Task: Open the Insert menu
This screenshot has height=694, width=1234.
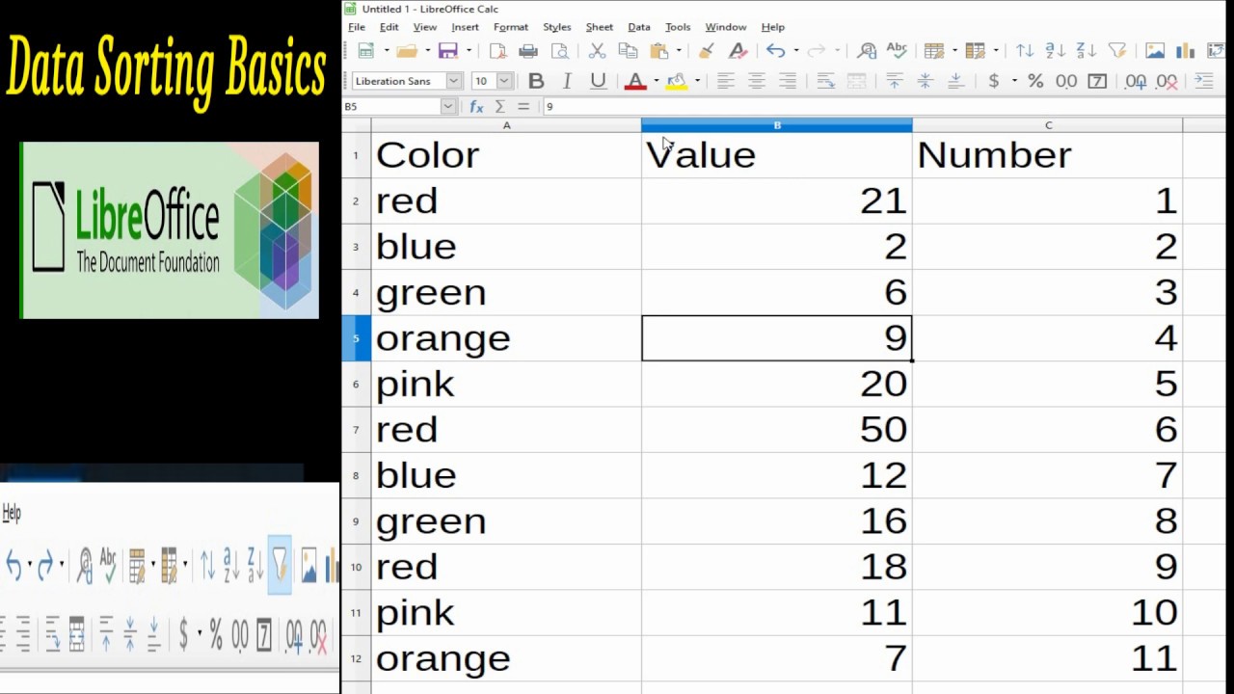Action: point(465,27)
